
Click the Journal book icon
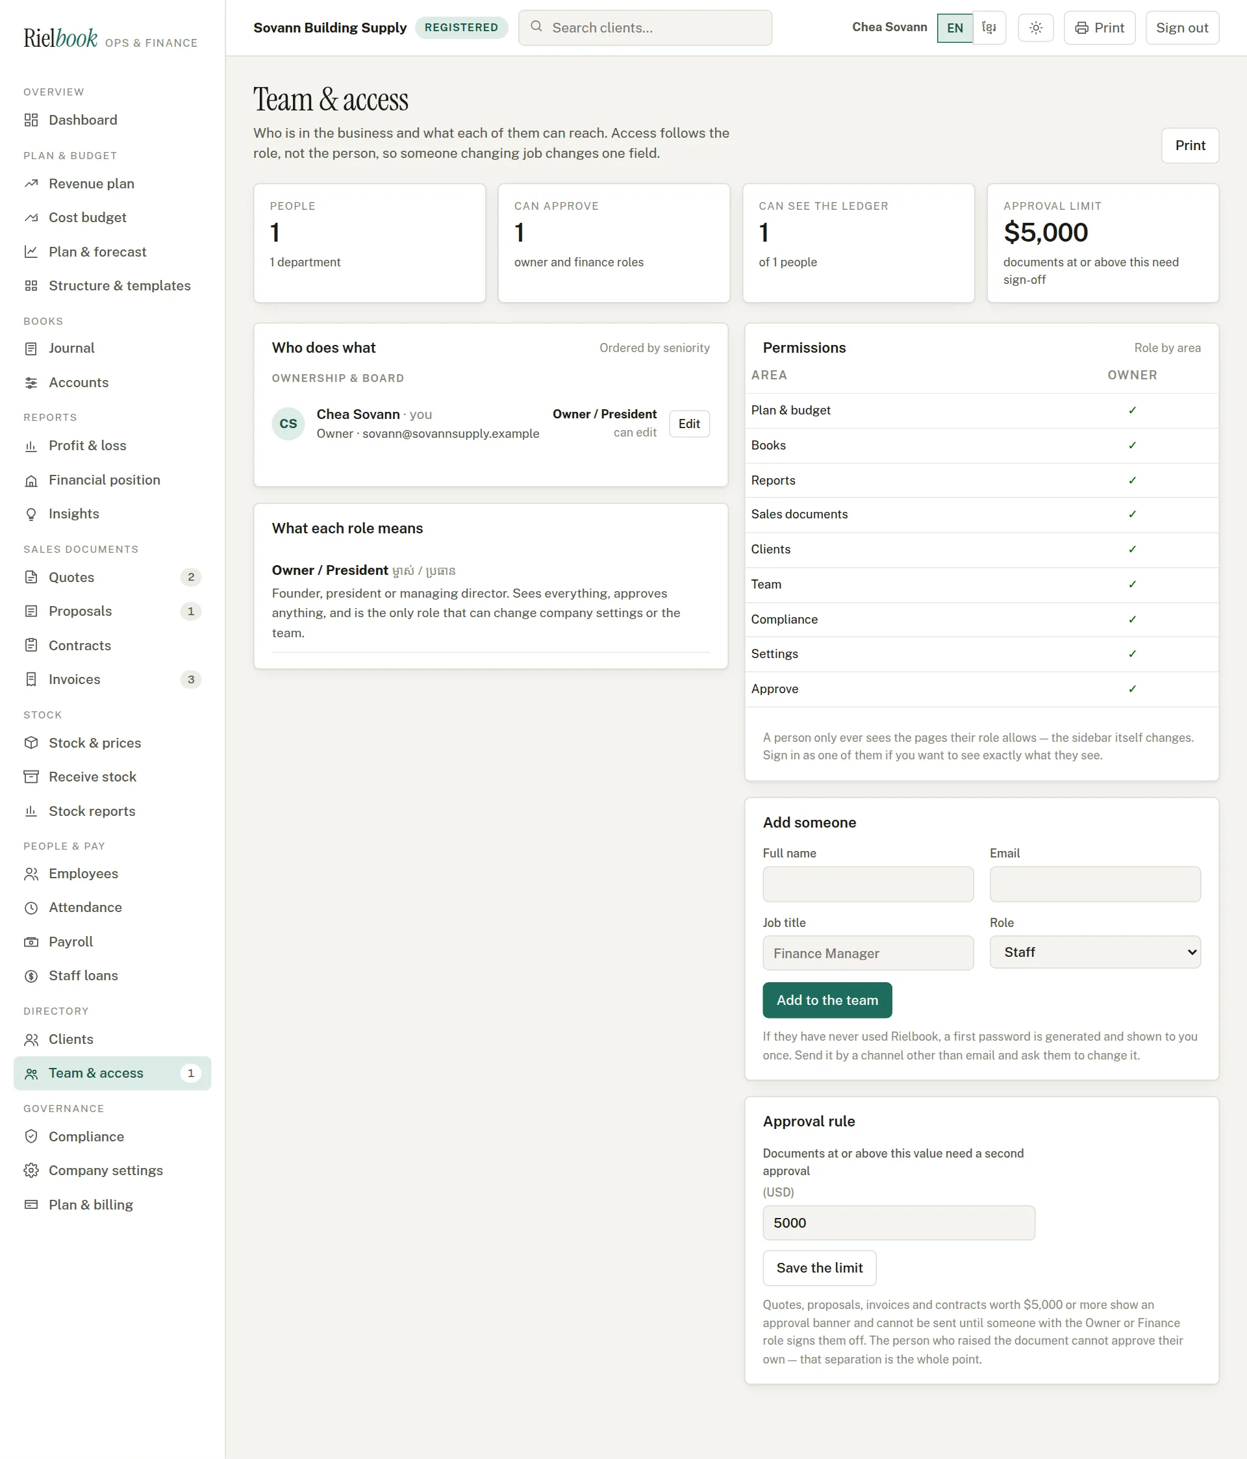coord(31,349)
